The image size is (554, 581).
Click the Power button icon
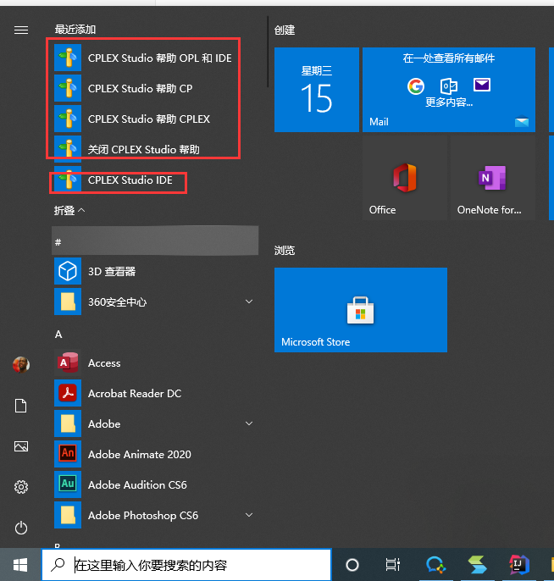point(21,528)
